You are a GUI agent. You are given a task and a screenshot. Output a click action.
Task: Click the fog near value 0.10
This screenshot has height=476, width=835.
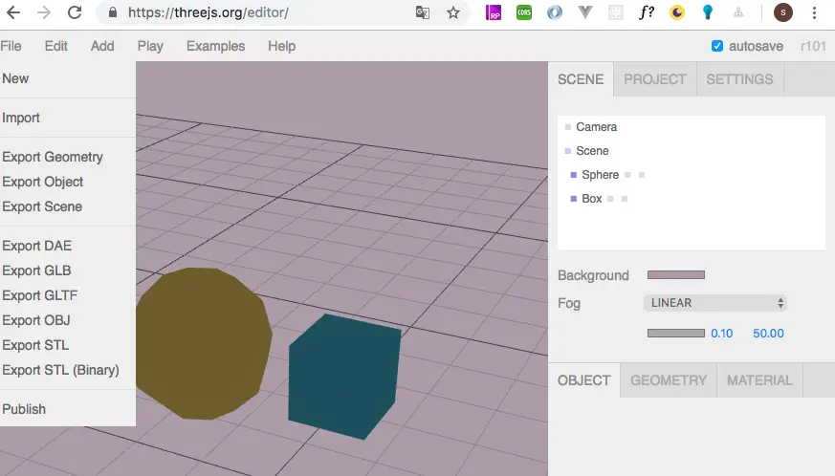coord(721,334)
